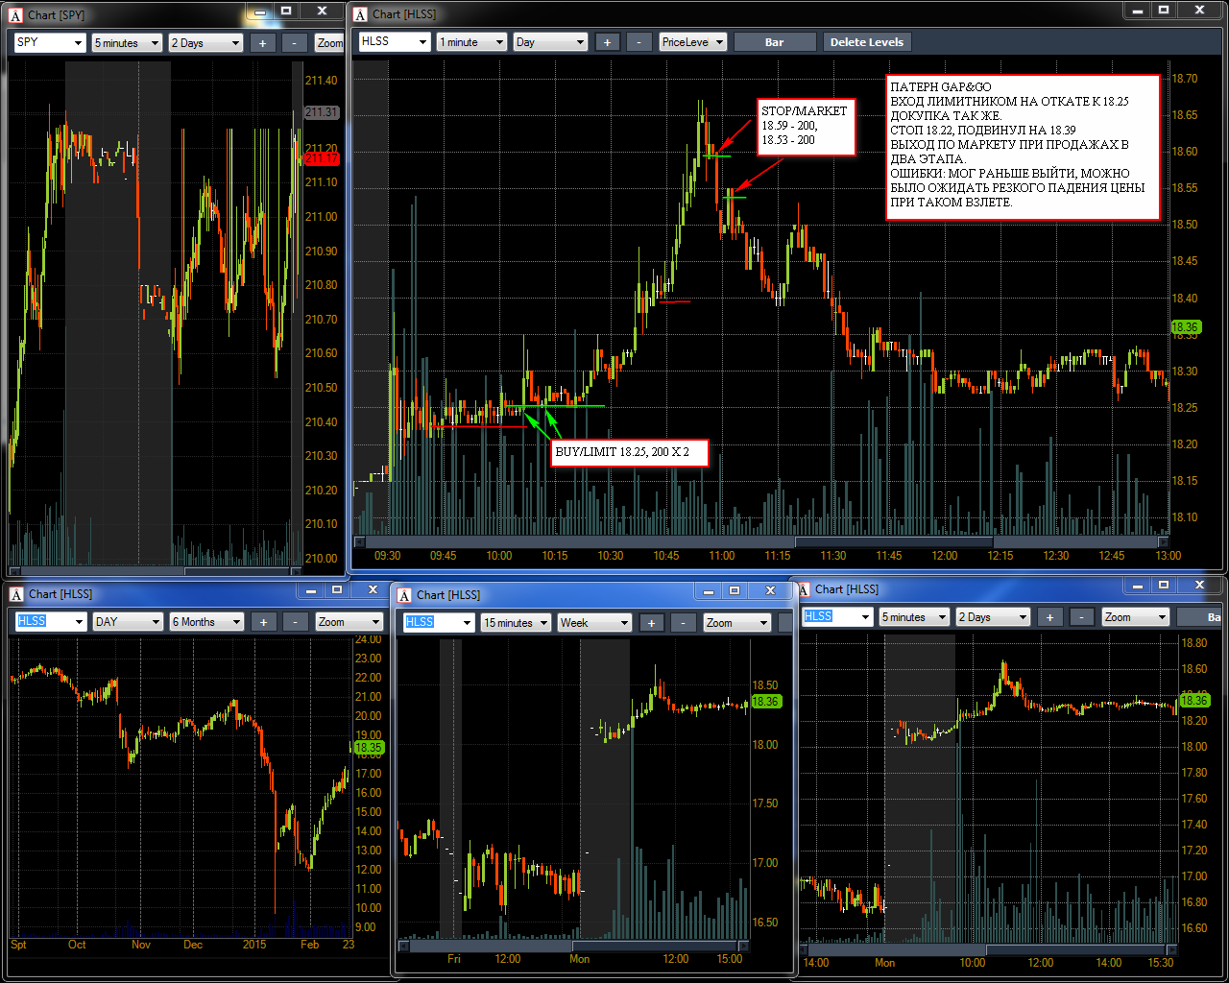Click the app icon in the 15 minutes HLSS chart title bar

pos(404,595)
